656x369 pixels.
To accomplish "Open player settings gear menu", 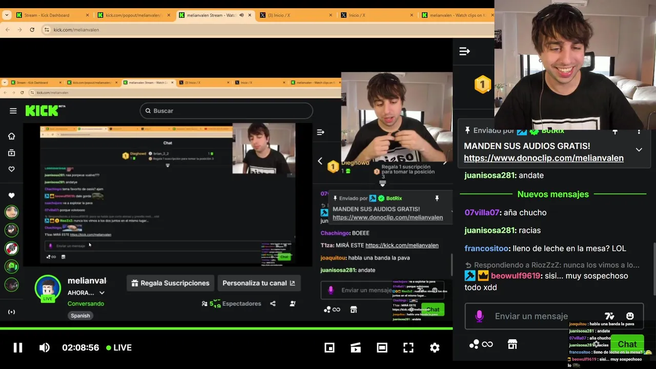I will tap(435, 348).
